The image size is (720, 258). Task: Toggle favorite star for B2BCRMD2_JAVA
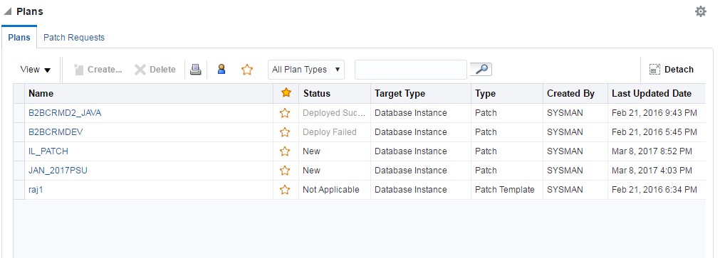pos(285,113)
